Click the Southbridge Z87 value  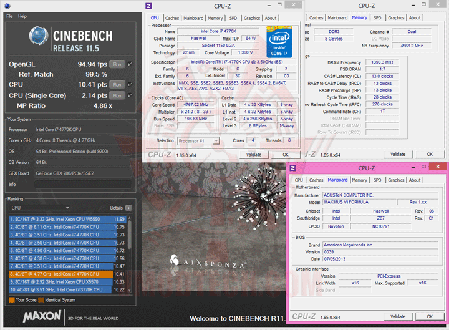coord(381,218)
